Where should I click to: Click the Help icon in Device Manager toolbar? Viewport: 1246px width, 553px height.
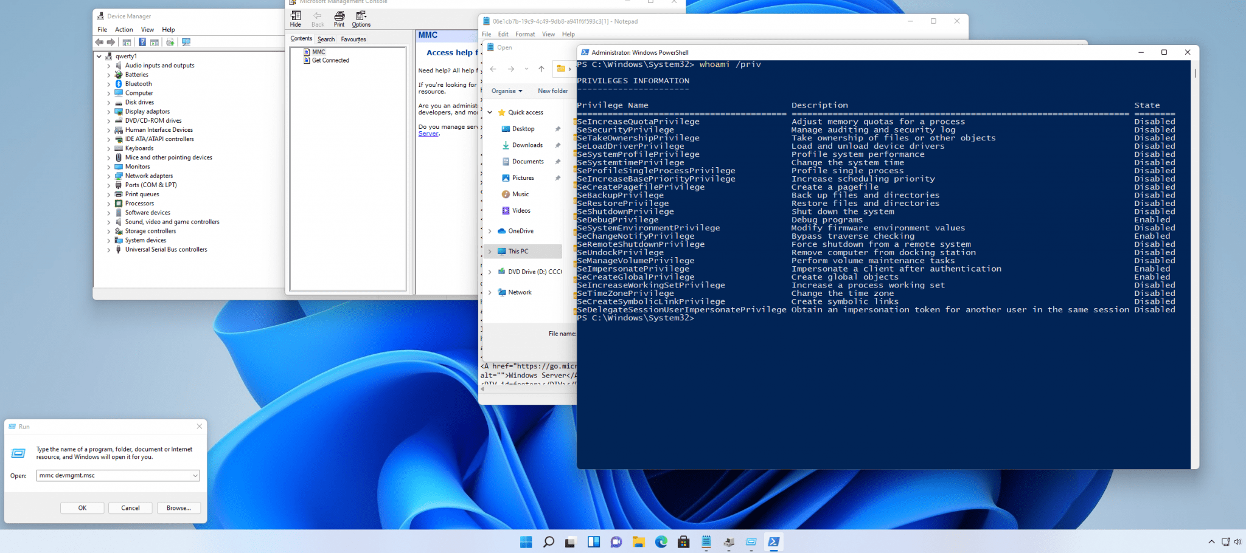[142, 43]
